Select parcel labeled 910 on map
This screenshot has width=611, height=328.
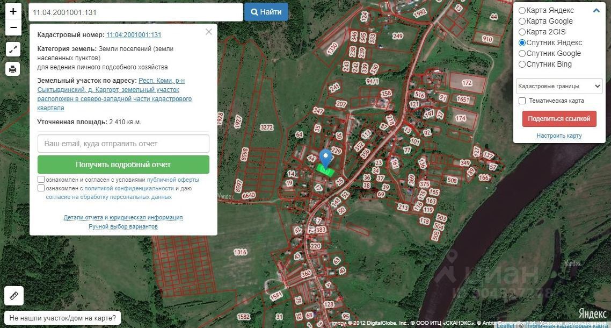tap(487, 39)
